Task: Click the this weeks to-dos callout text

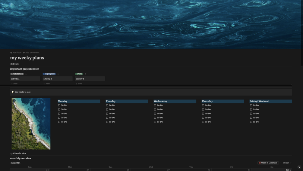Action: (23, 92)
